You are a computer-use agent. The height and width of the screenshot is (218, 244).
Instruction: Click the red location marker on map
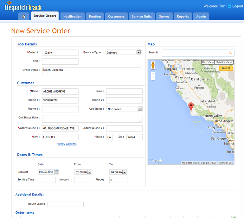pos(191,106)
